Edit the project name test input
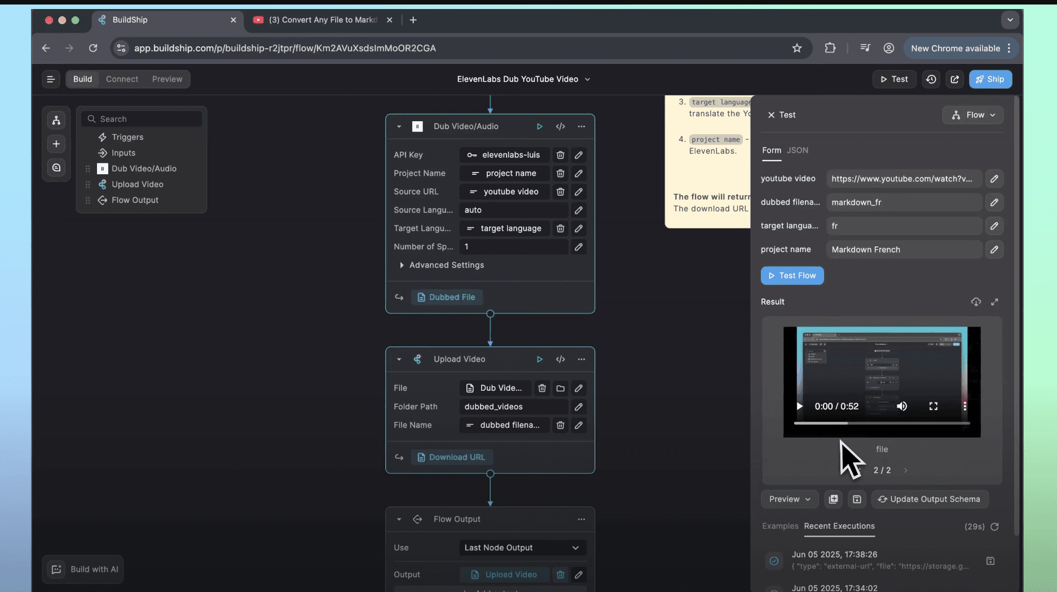The width and height of the screenshot is (1057, 592). tap(994, 249)
